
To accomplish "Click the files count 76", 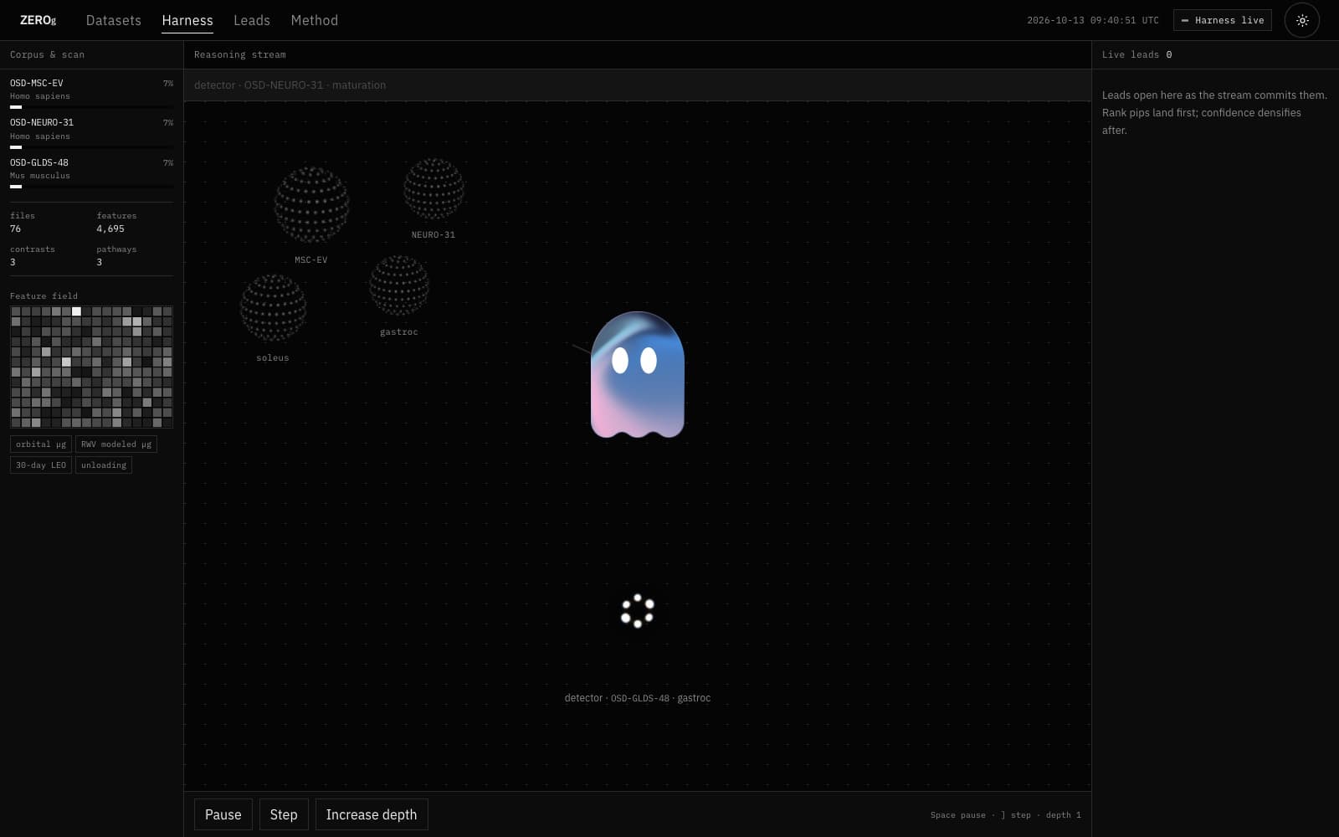I will point(16,229).
